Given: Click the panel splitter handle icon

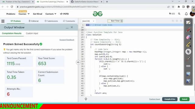Looking at the screenshot, I should coord(78,62).
